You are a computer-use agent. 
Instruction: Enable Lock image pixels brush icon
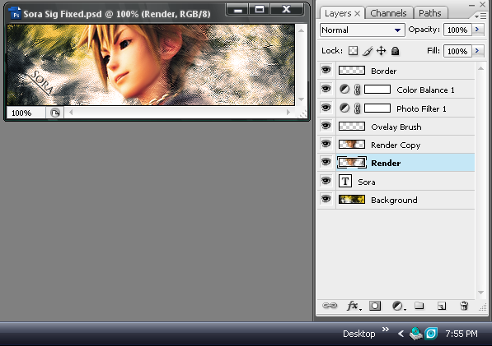(368, 51)
